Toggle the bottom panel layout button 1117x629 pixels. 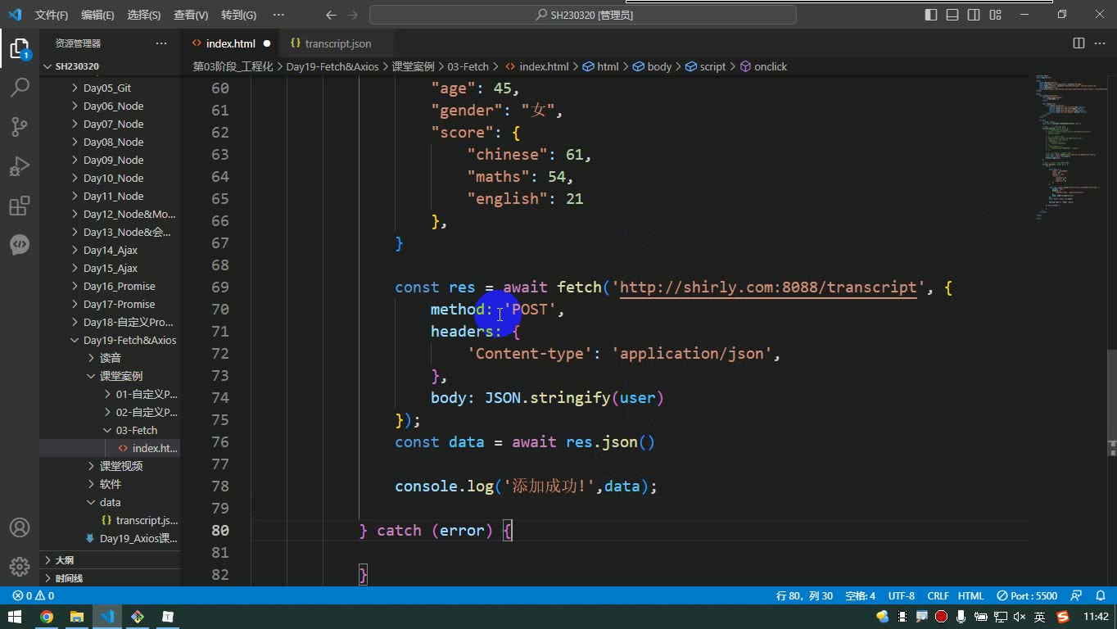click(952, 15)
